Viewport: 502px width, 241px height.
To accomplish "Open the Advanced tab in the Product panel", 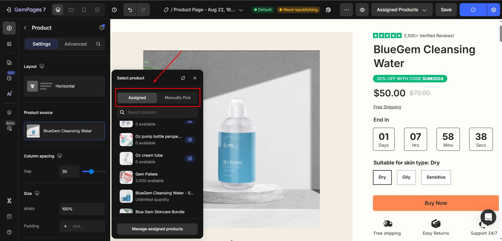I will pyautogui.click(x=75, y=44).
